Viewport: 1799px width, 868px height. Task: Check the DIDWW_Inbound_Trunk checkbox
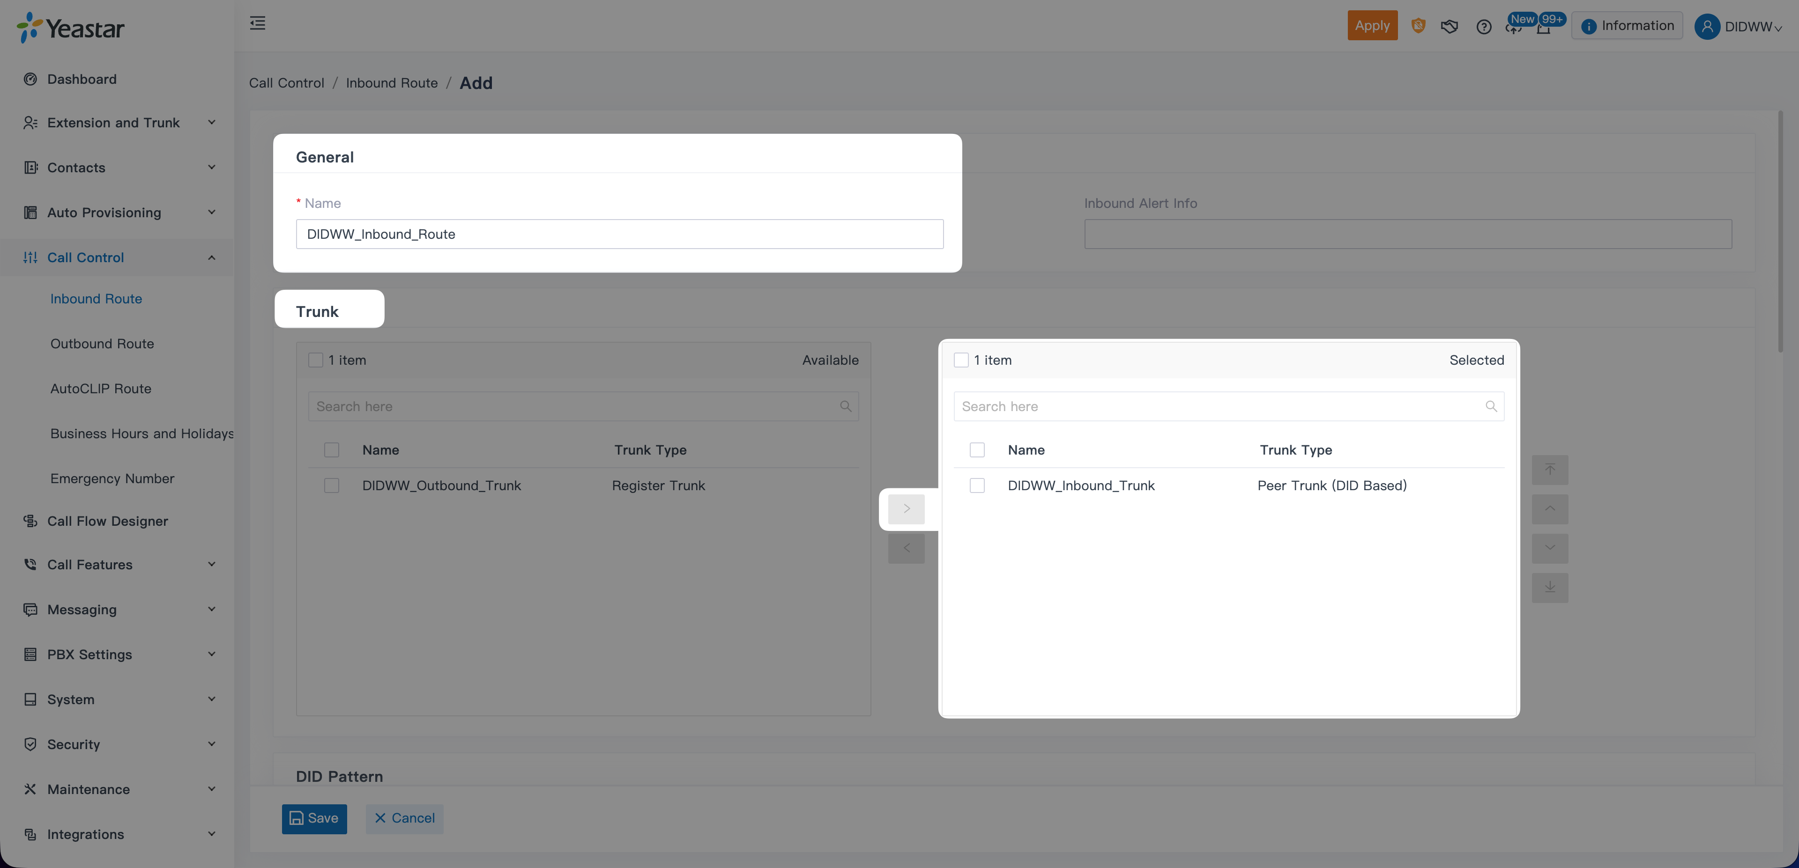click(976, 485)
